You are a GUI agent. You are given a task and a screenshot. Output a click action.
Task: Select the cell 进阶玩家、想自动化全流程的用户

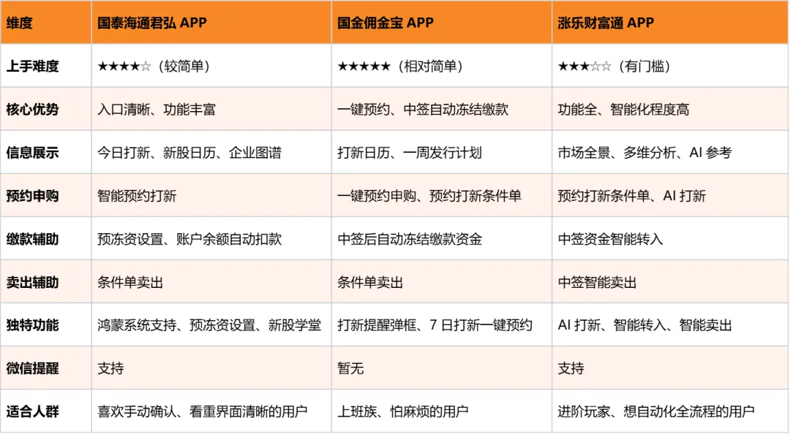[x=670, y=411]
